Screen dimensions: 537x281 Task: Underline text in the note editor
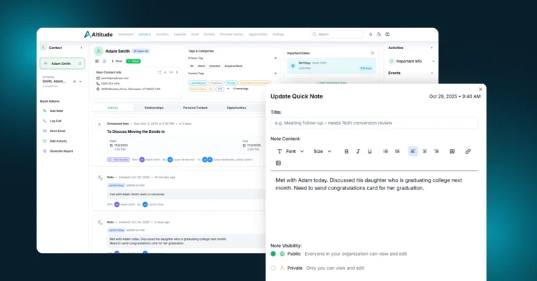(369, 151)
